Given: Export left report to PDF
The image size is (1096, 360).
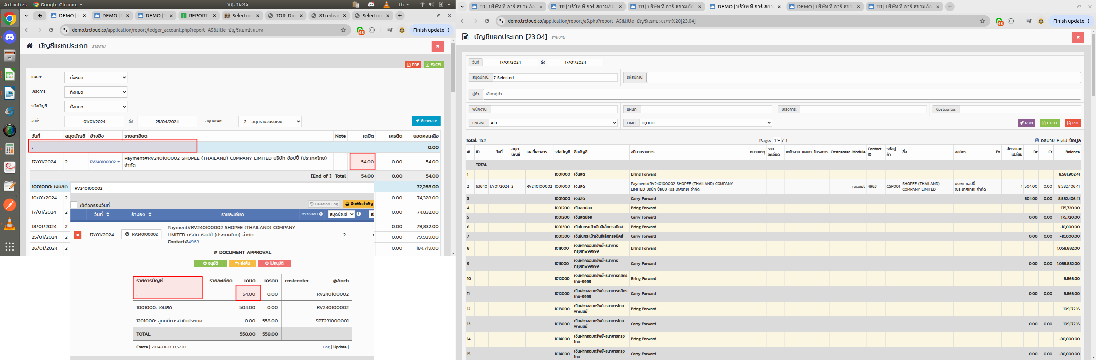Looking at the screenshot, I should pyautogui.click(x=413, y=65).
